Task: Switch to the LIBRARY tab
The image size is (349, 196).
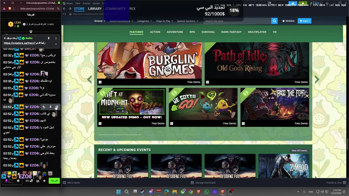Action: [x=95, y=9]
